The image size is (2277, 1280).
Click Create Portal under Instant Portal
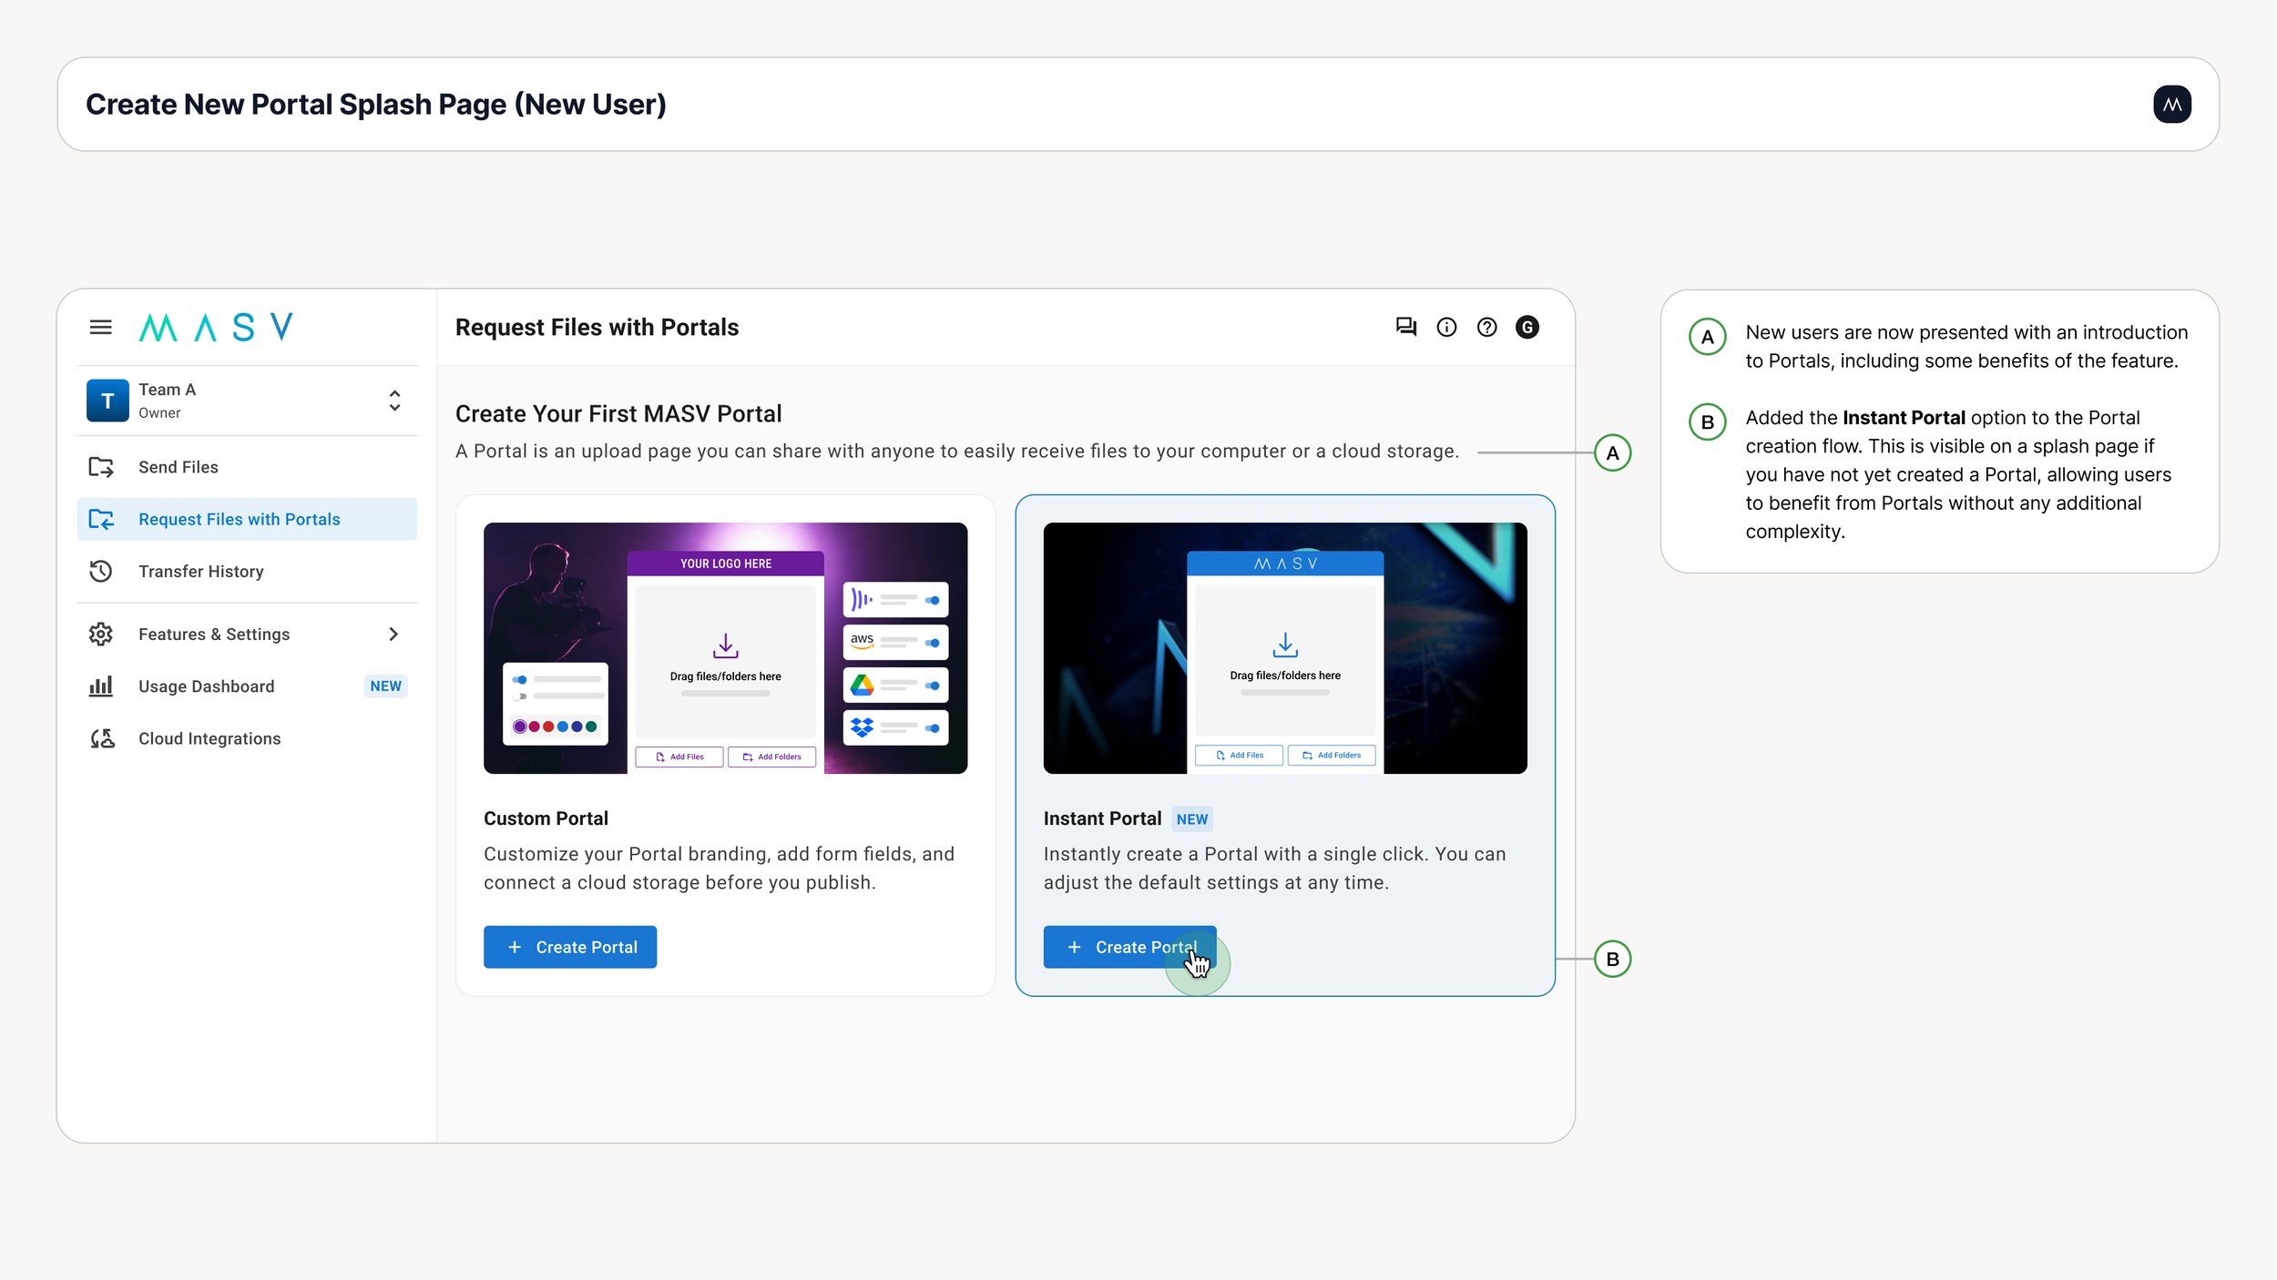[1129, 947]
